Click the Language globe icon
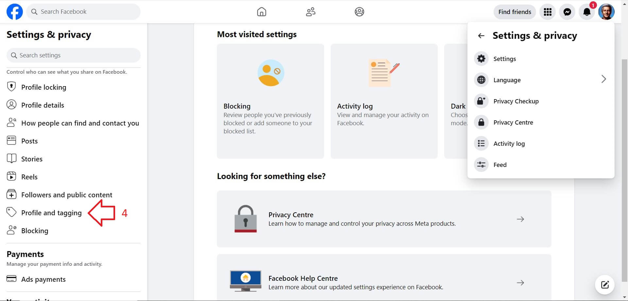Screen dimensions: 628x301 tap(481, 80)
